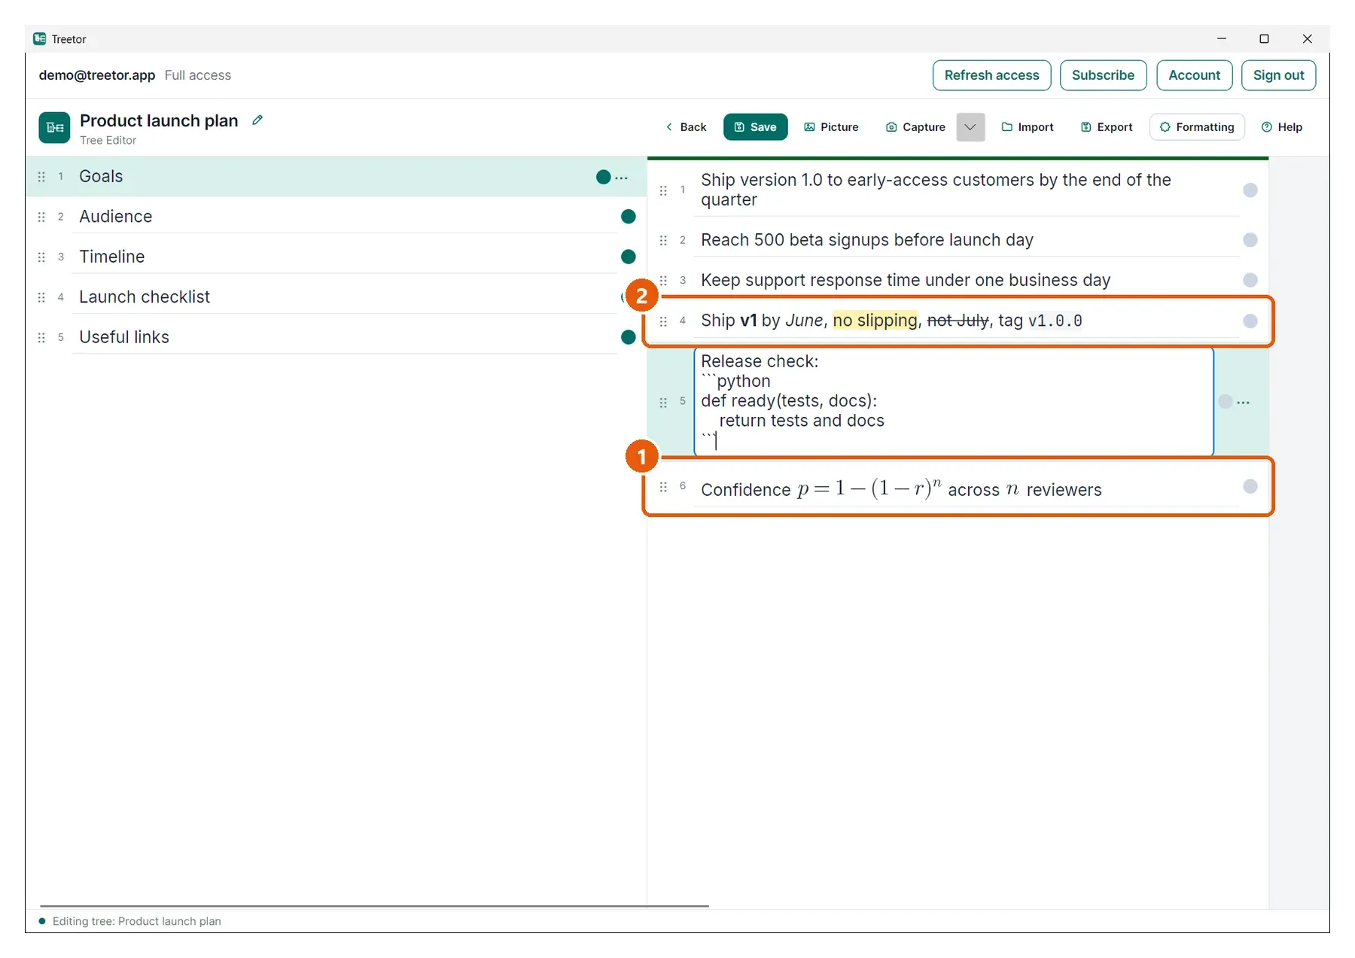Click the Treetor tree editor logo icon
Image resolution: width=1355 pixels, height=958 pixels.
(x=54, y=127)
